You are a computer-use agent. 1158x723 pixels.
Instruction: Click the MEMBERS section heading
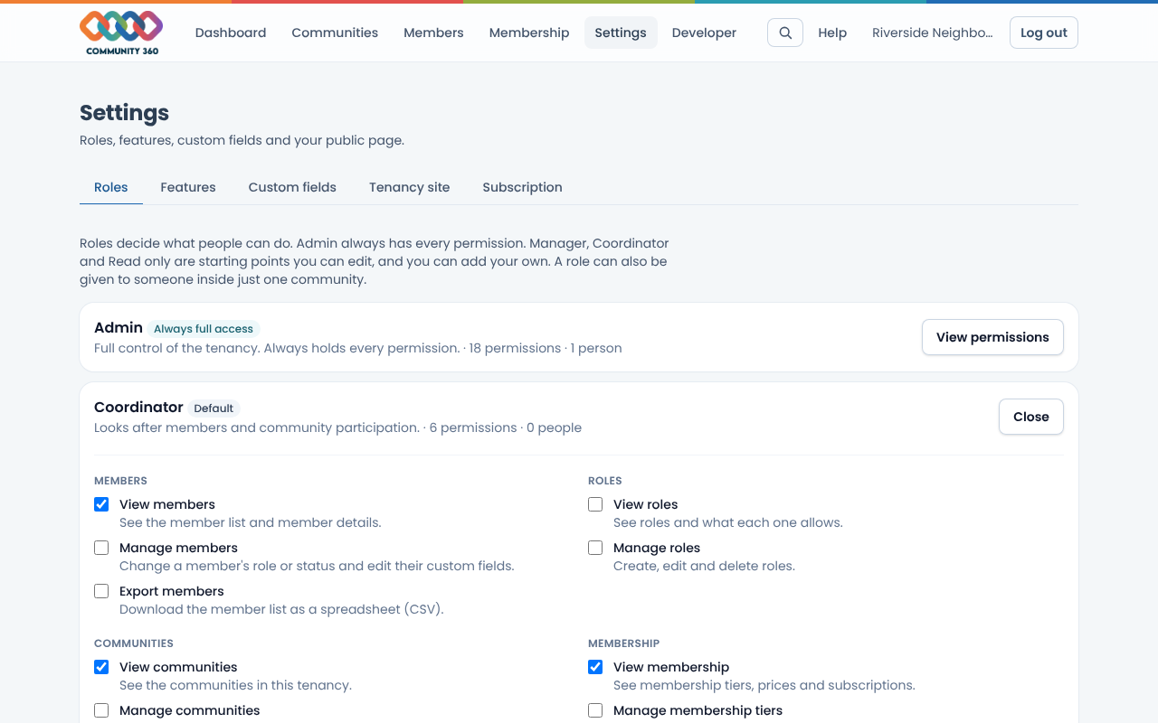pyautogui.click(x=120, y=481)
